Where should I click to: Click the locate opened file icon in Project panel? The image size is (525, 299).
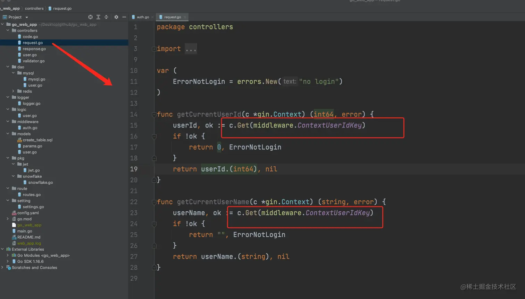pos(90,17)
